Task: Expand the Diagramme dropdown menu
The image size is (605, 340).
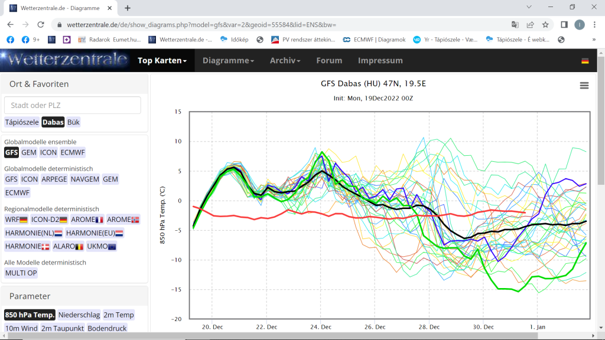Action: coord(228,61)
